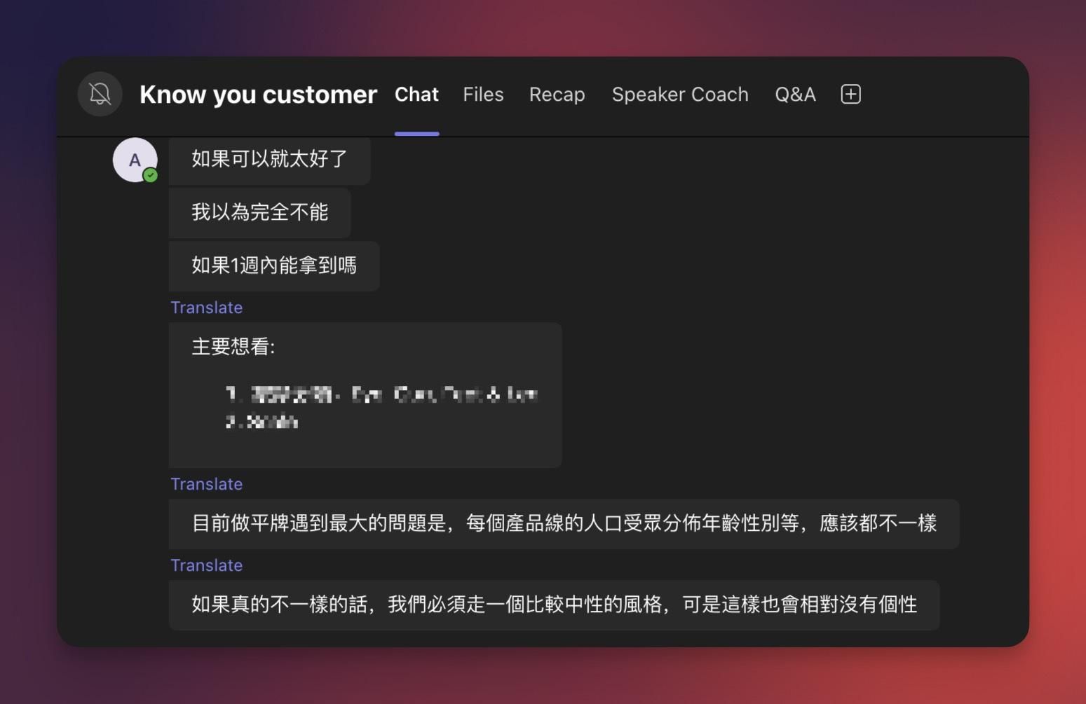Click Translate above the 目前做平牌 message
The image size is (1086, 704).
pos(207,484)
